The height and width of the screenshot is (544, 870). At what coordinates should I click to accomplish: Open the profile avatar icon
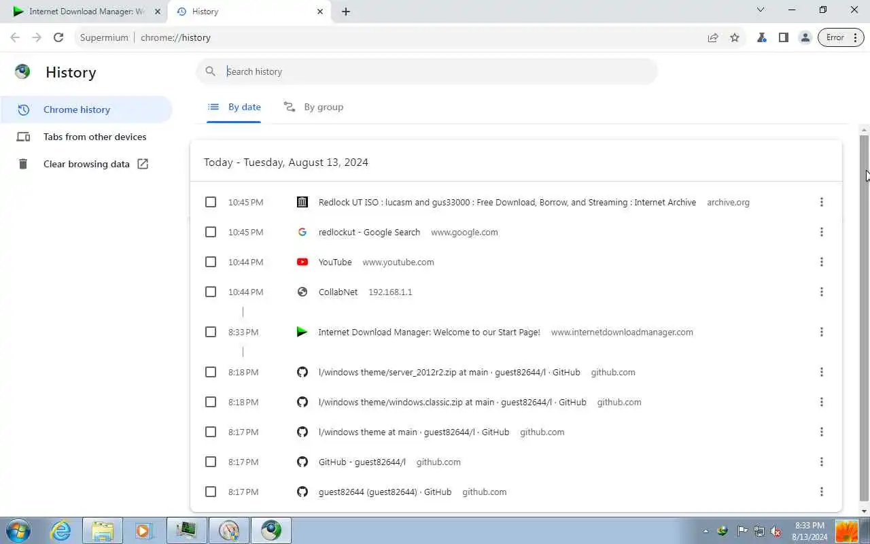805,37
